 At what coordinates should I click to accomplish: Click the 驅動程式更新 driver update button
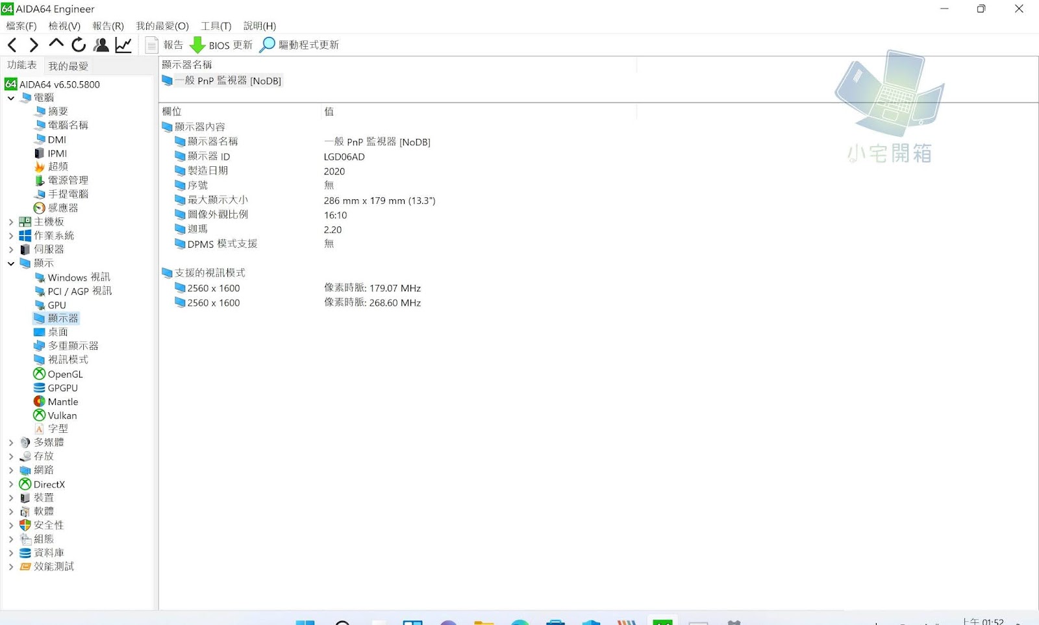point(299,45)
